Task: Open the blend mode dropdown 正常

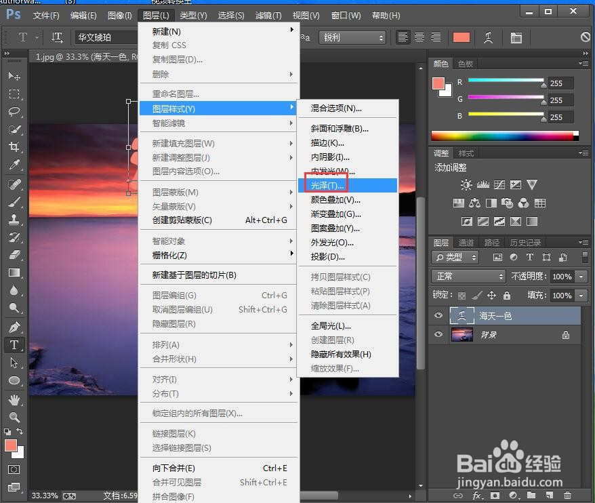Action: click(469, 276)
